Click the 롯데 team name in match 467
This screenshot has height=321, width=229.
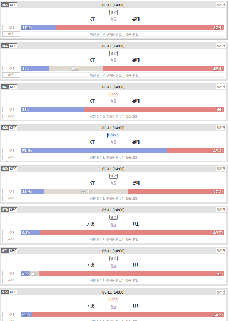[136, 101]
